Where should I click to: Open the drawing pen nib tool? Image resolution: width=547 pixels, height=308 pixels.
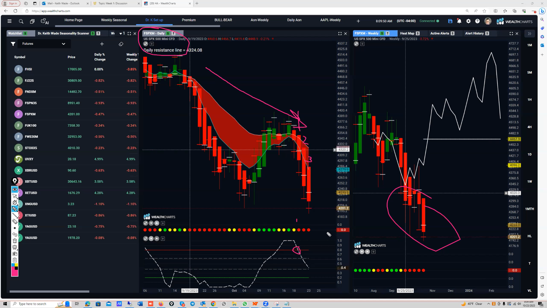(15, 181)
